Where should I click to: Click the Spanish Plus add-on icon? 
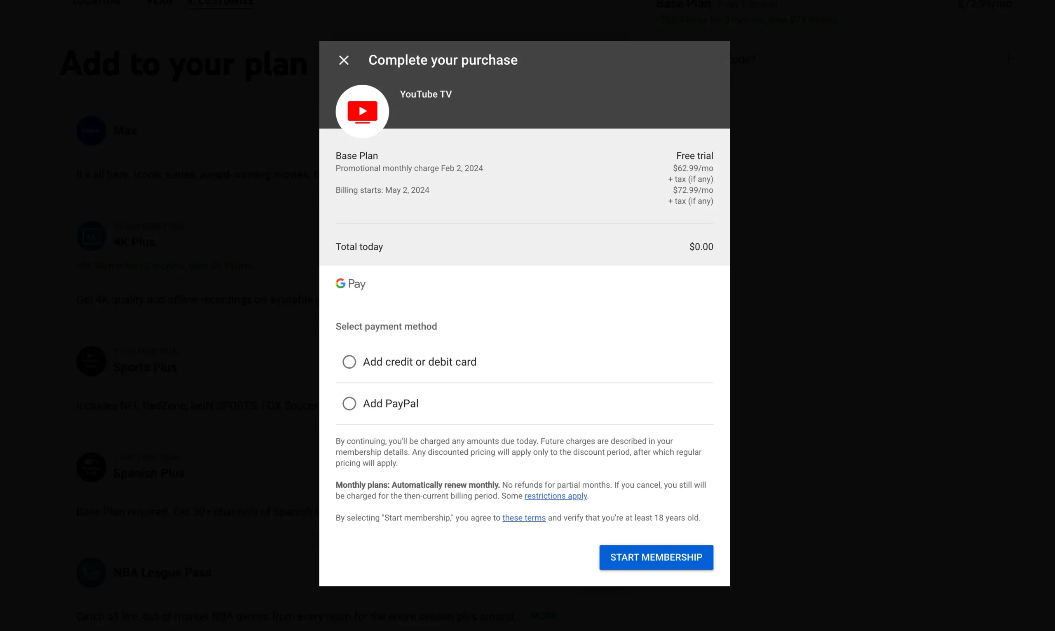[x=91, y=467]
